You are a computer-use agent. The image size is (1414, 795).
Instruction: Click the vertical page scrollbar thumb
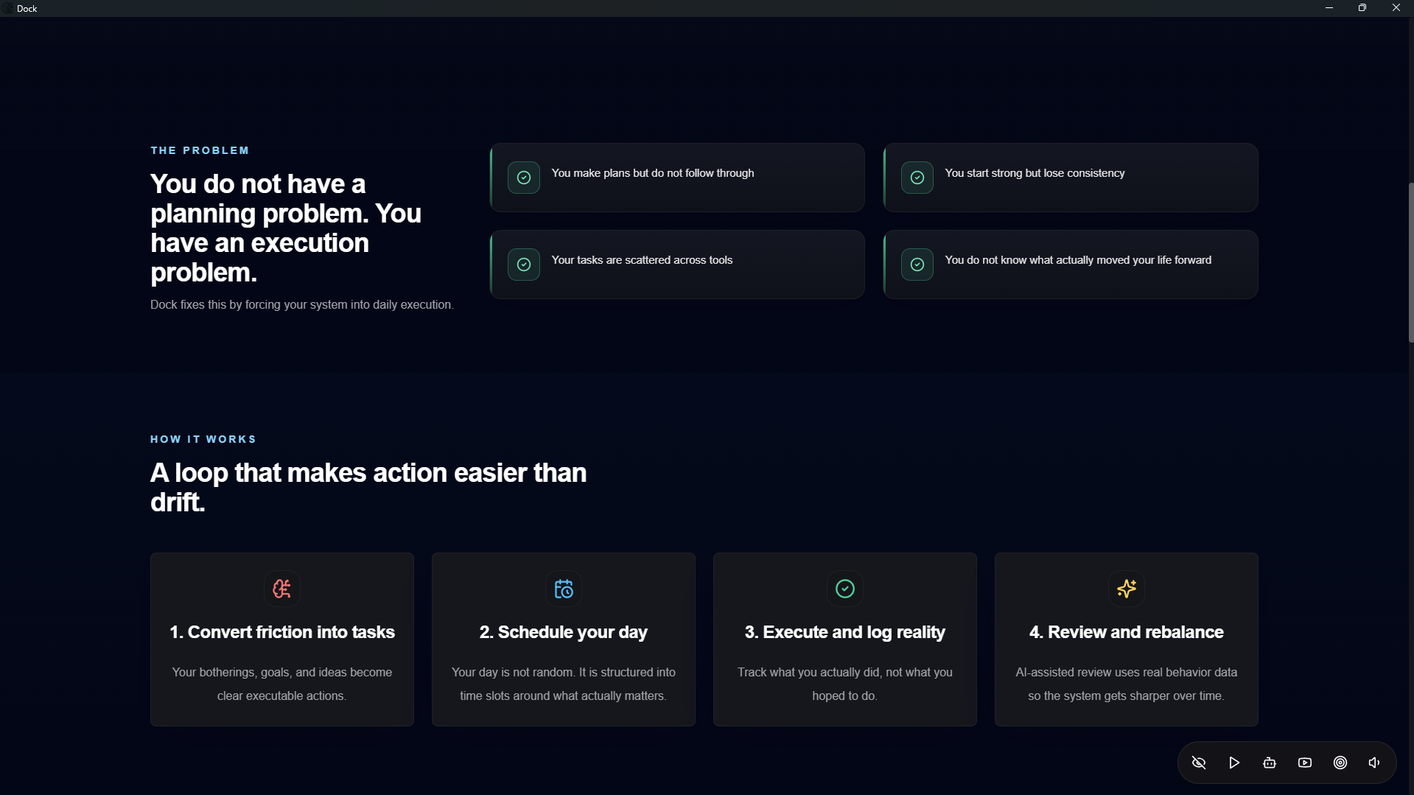click(1410, 262)
